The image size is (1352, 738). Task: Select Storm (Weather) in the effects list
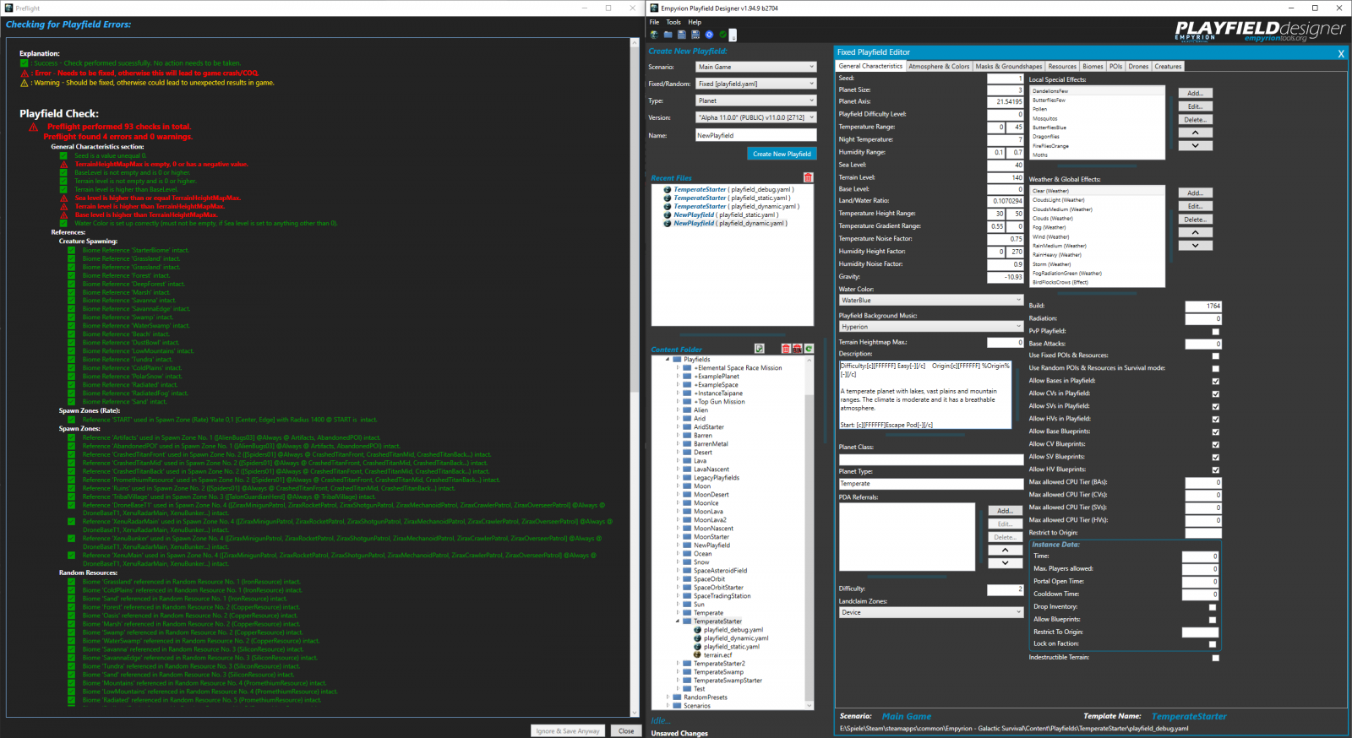click(x=1051, y=264)
